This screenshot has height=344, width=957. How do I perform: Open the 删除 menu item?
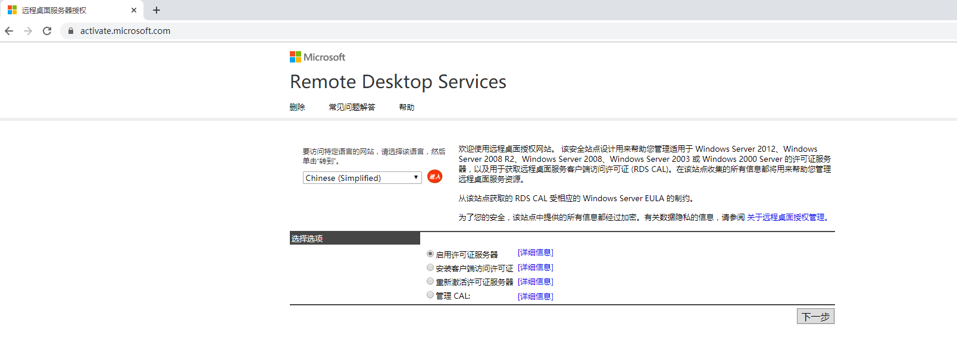click(x=297, y=107)
